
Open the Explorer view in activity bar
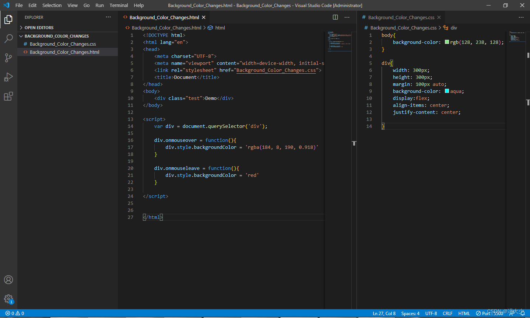click(8, 19)
